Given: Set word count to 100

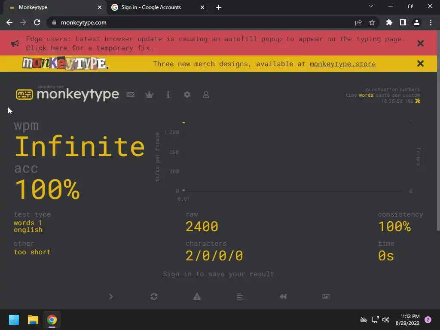Looking at the screenshot, I should pyautogui.click(x=409, y=101).
